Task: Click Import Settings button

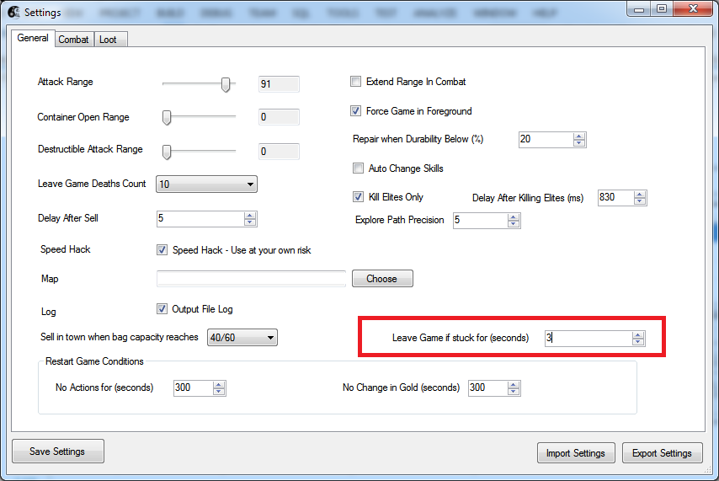Action: (576, 453)
